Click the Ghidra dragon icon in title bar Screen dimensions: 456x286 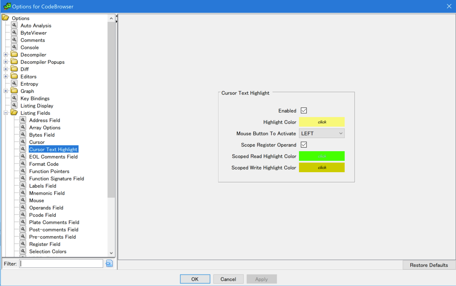(x=7, y=6)
